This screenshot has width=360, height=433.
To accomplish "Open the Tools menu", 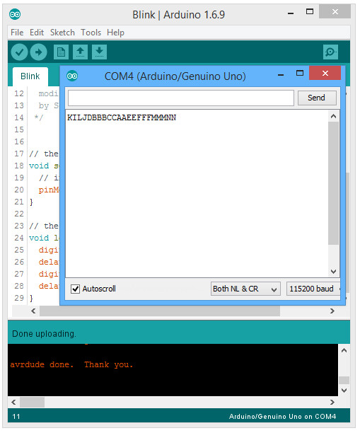I will (x=91, y=33).
